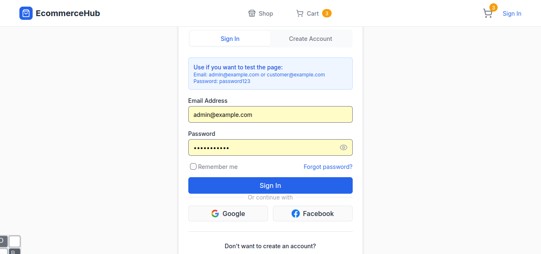The width and height of the screenshot is (541, 254).
Task: Click the orange cart count badge in center nav
Action: click(x=327, y=14)
